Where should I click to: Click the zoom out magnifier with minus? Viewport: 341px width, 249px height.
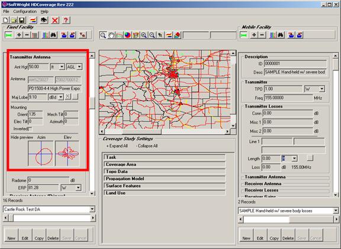click(152, 35)
